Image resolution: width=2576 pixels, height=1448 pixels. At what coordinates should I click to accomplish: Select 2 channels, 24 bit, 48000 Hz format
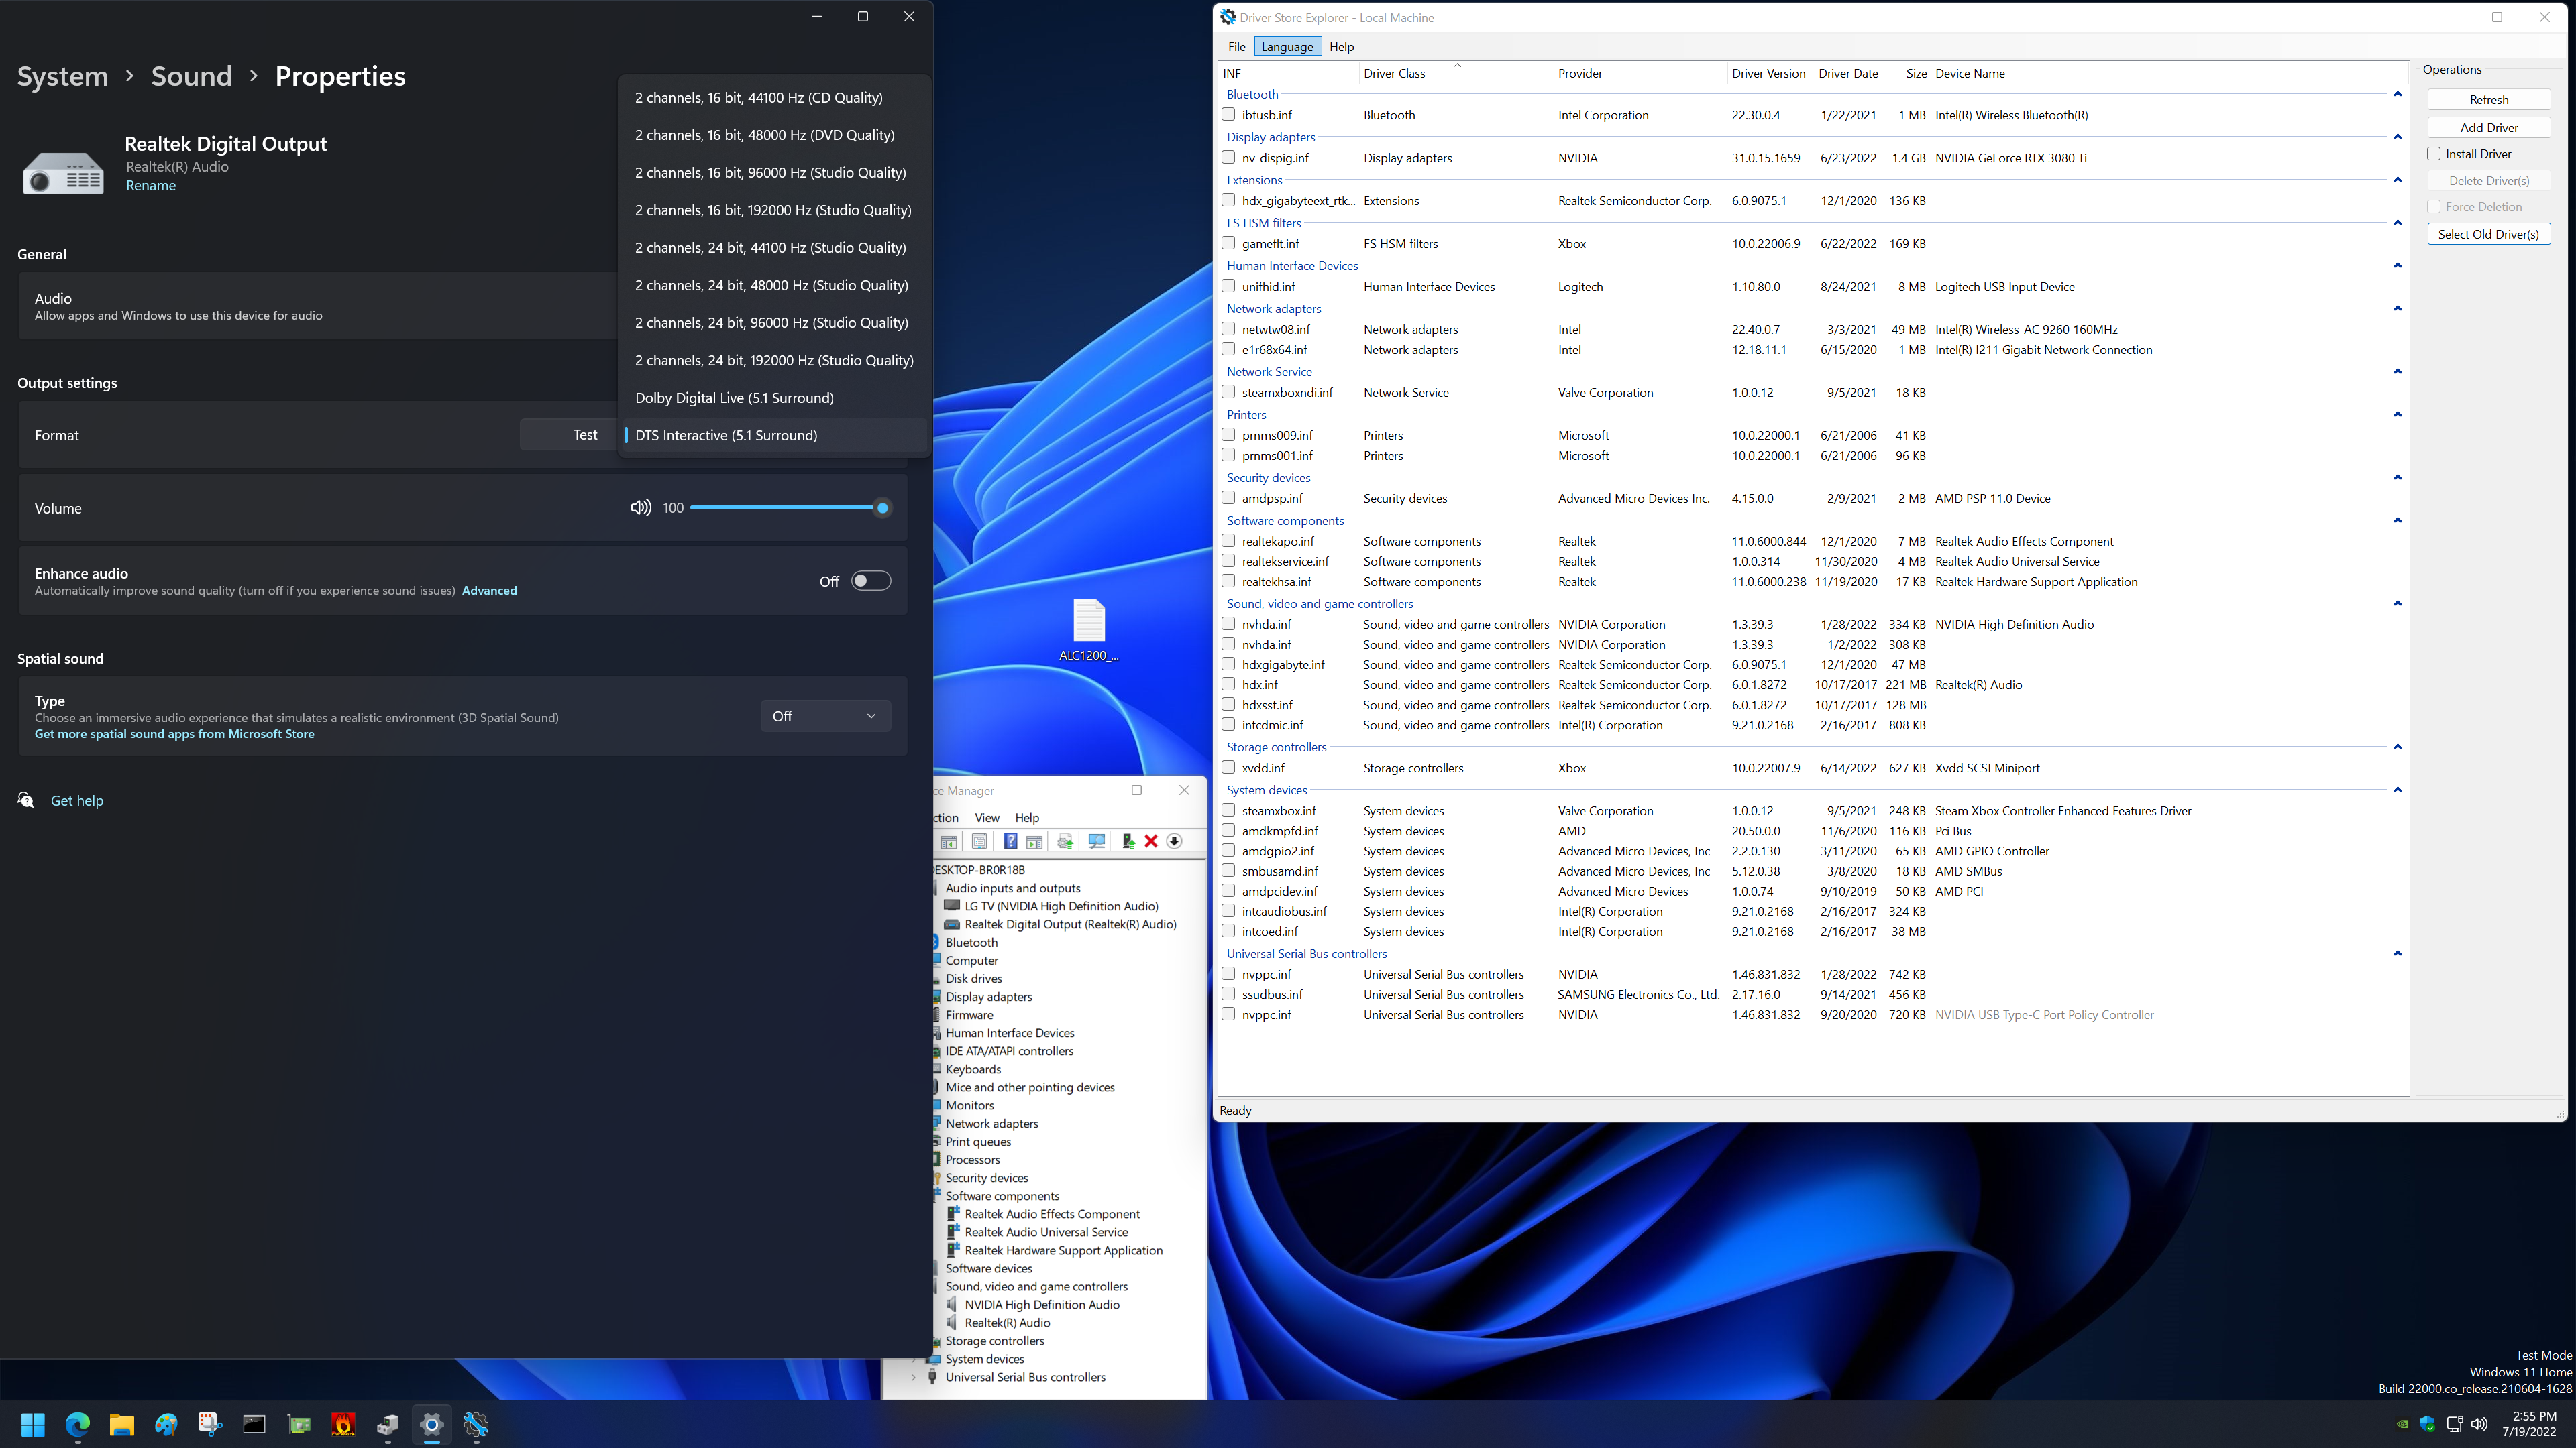coord(775,285)
